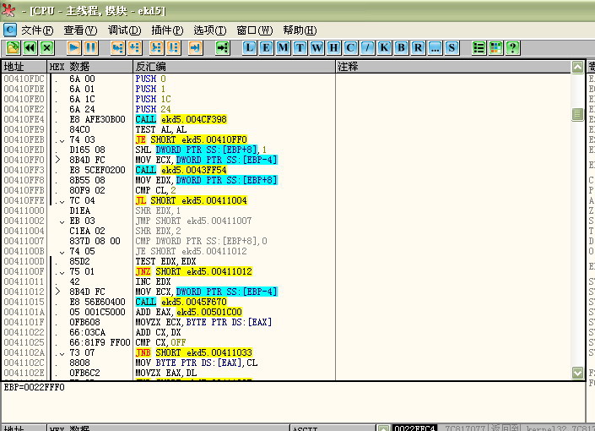This screenshot has width=595, height=431.
Task: Click the Open file toolbar icon
Action: (14, 47)
